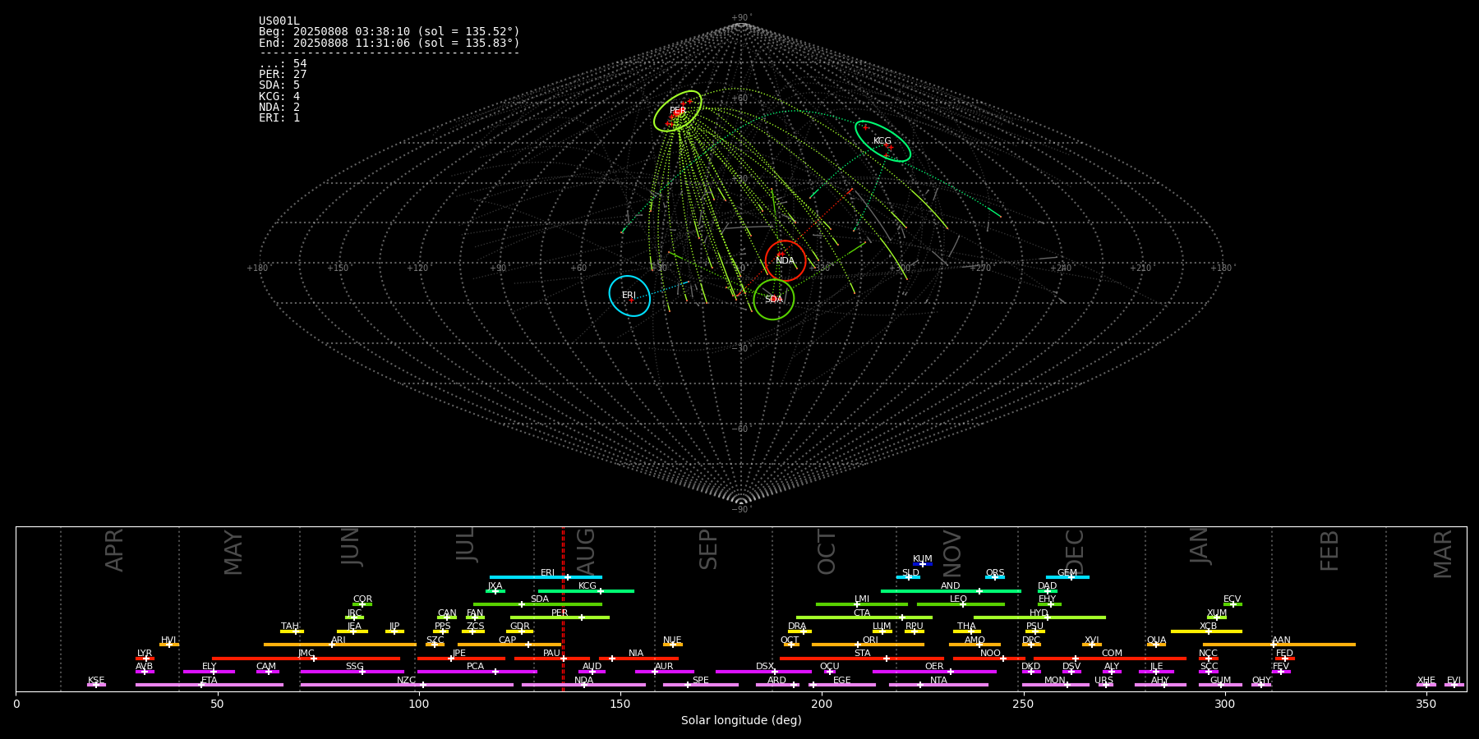
Task: Click the 'SDA: 5' count in legend
Action: coord(279,85)
